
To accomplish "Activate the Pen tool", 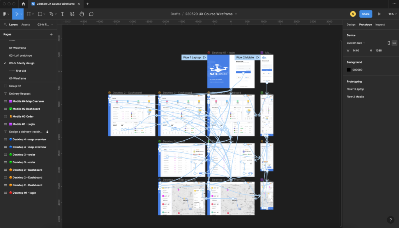I will coord(51,14).
